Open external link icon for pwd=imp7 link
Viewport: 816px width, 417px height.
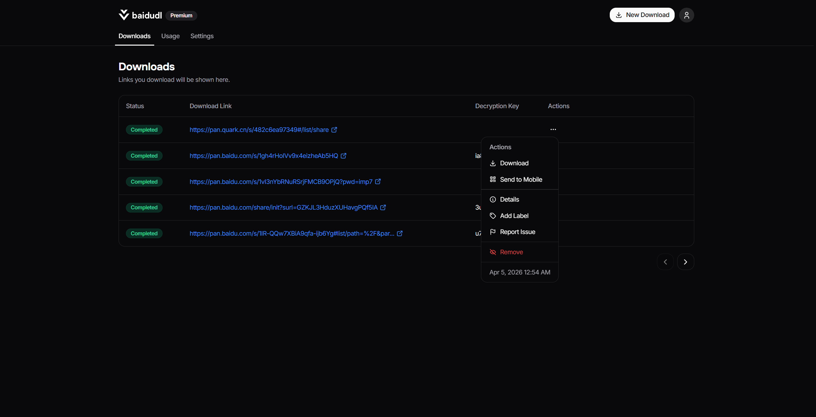point(378,182)
